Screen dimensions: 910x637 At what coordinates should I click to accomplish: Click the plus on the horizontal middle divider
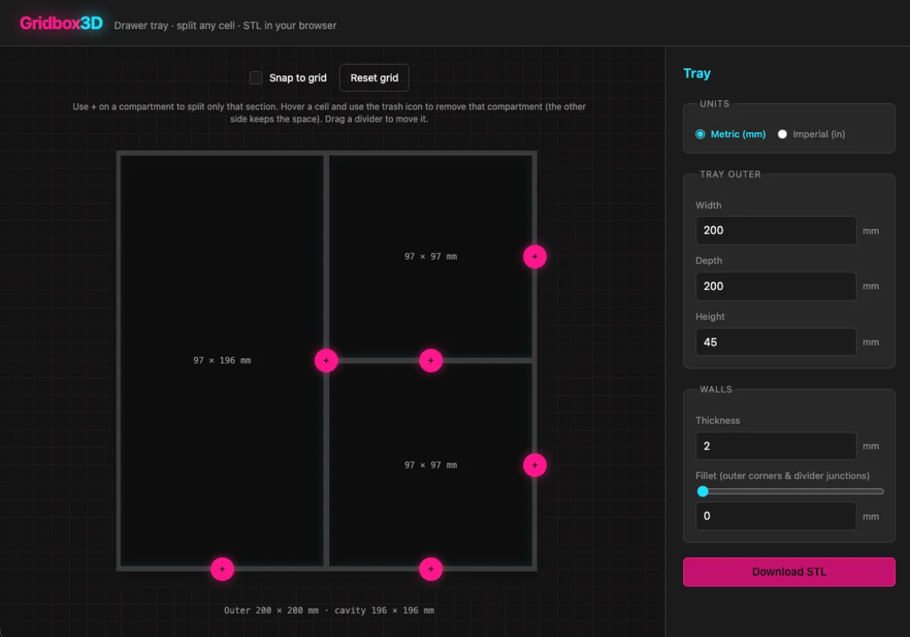(431, 360)
